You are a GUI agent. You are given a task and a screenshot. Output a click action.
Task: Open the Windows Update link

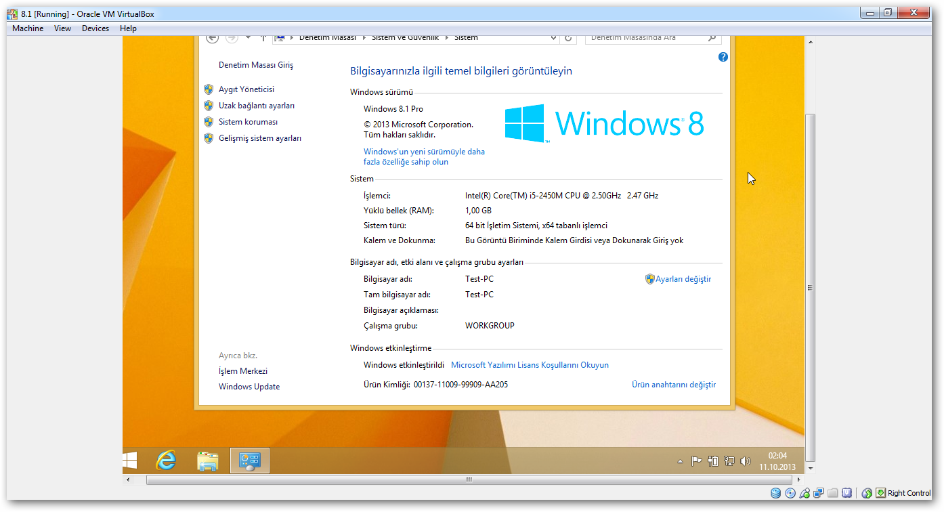click(249, 387)
